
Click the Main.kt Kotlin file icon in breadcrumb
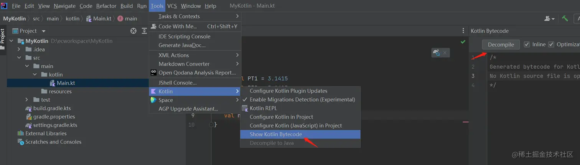tap(89, 18)
